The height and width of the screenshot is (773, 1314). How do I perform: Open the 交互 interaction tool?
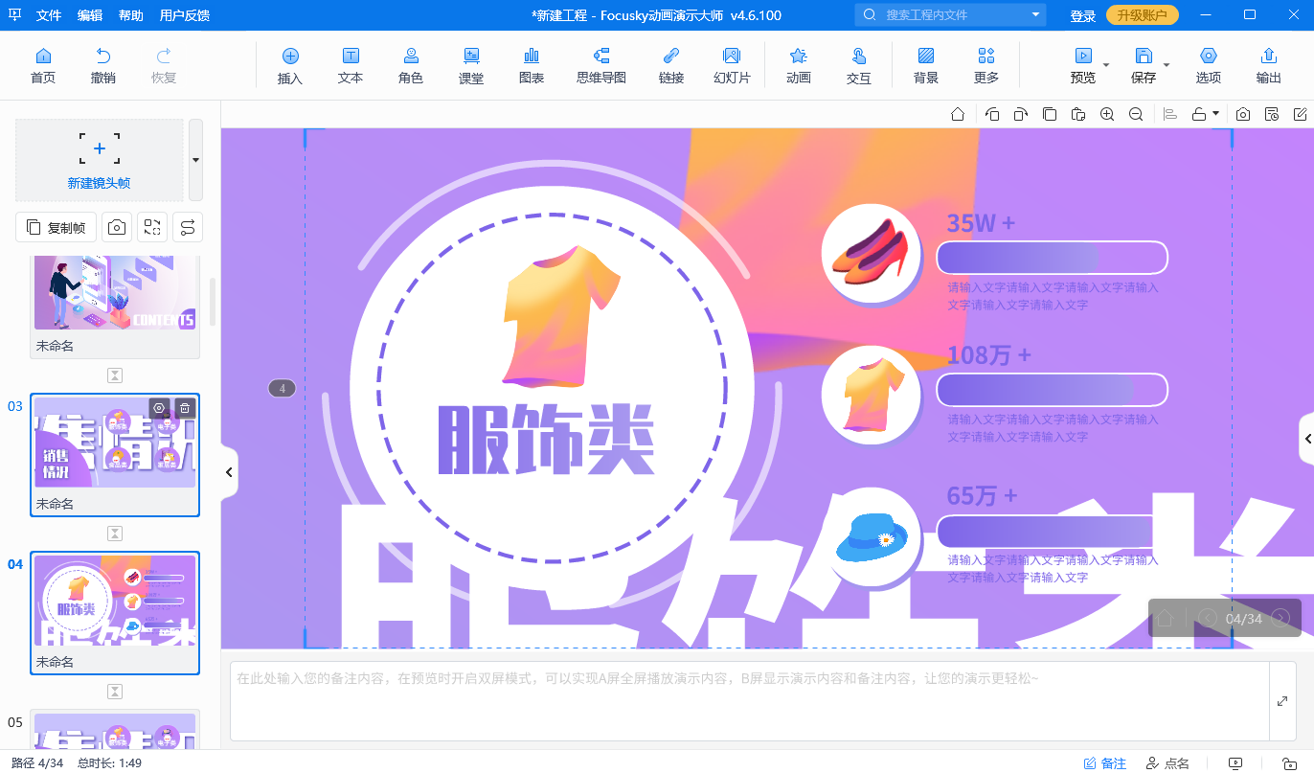859,65
